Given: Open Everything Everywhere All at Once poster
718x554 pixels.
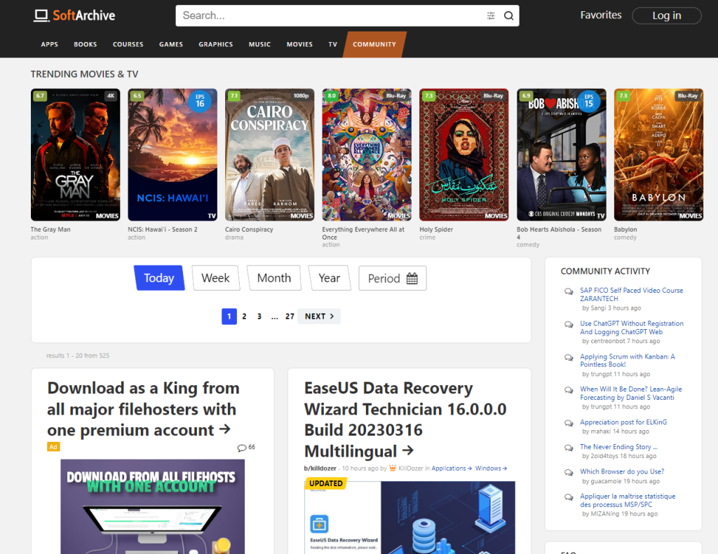Looking at the screenshot, I should click(x=367, y=155).
